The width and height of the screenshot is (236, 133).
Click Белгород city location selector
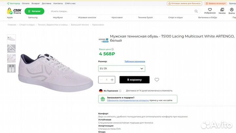(x=13, y=3)
